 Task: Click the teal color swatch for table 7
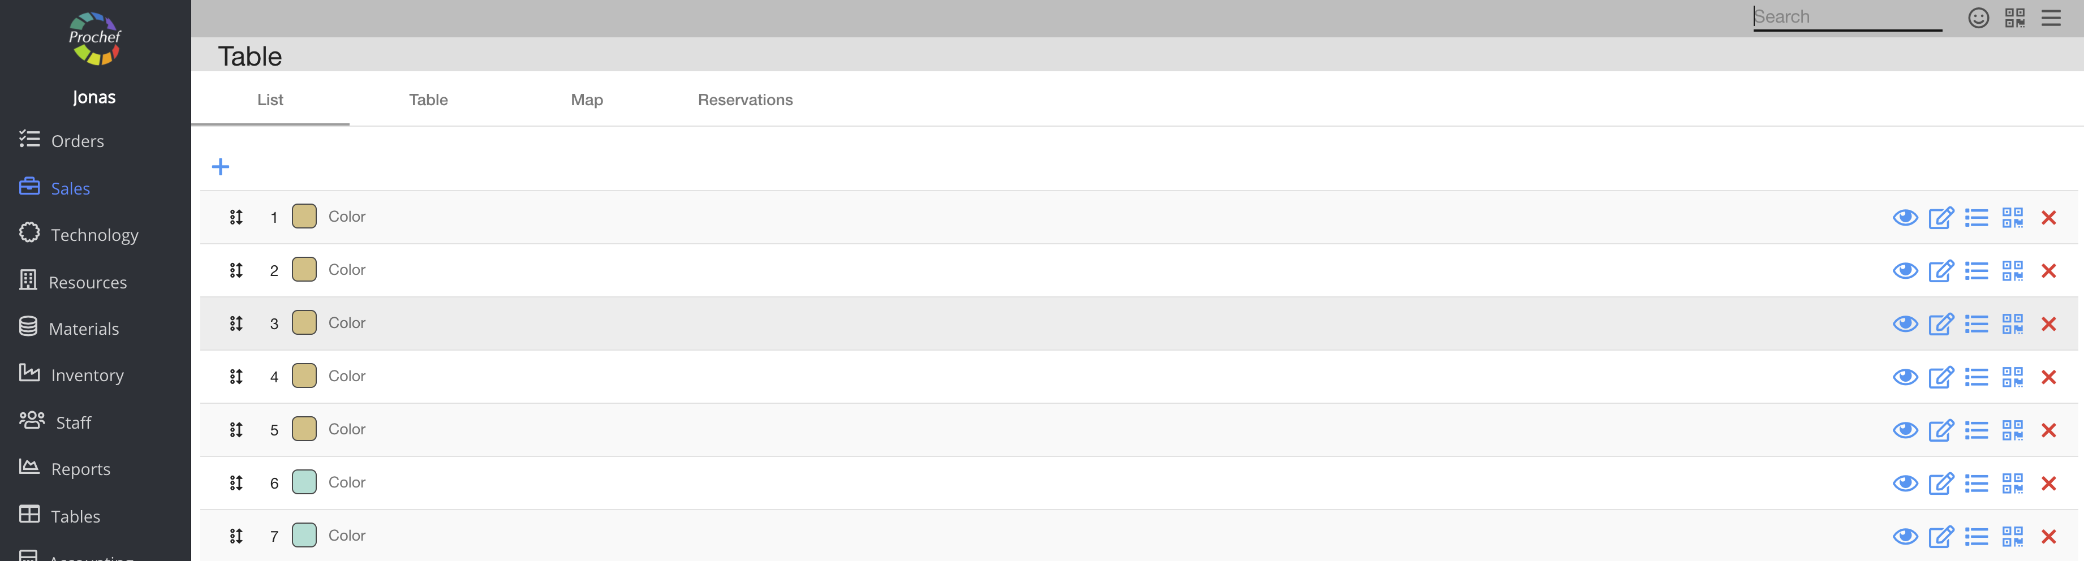[x=304, y=535]
